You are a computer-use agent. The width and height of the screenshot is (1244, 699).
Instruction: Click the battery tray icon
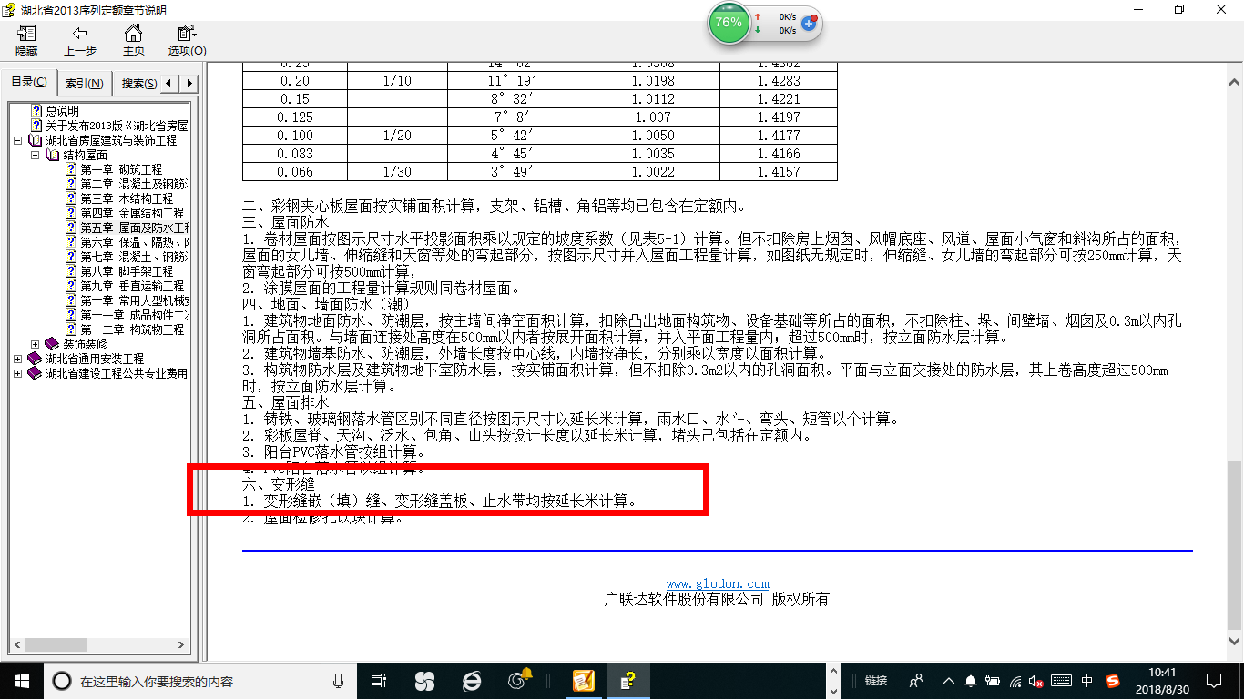(x=994, y=681)
